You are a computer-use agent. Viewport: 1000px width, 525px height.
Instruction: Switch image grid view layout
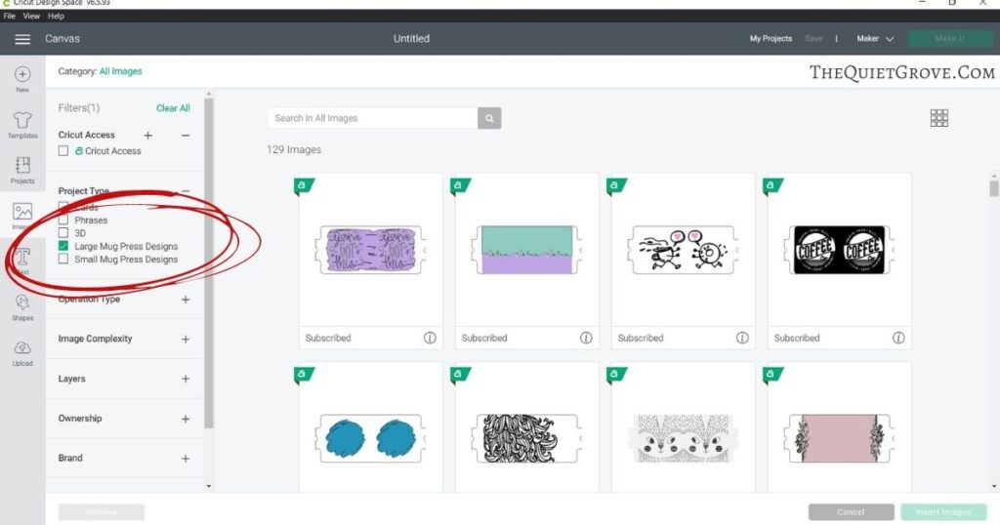[x=938, y=118]
